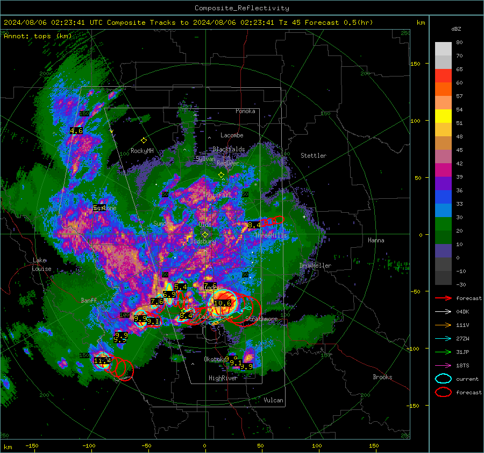
Task: Click the Lacombe city label
Action: click(x=232, y=135)
